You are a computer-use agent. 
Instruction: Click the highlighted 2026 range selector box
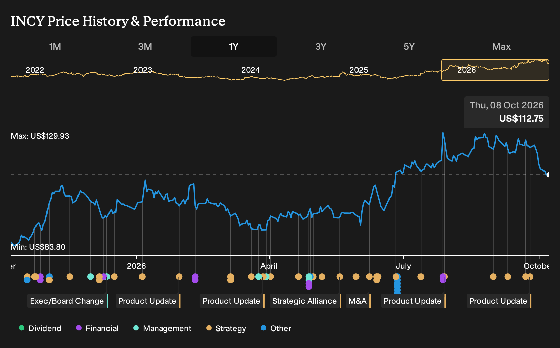[x=495, y=70]
